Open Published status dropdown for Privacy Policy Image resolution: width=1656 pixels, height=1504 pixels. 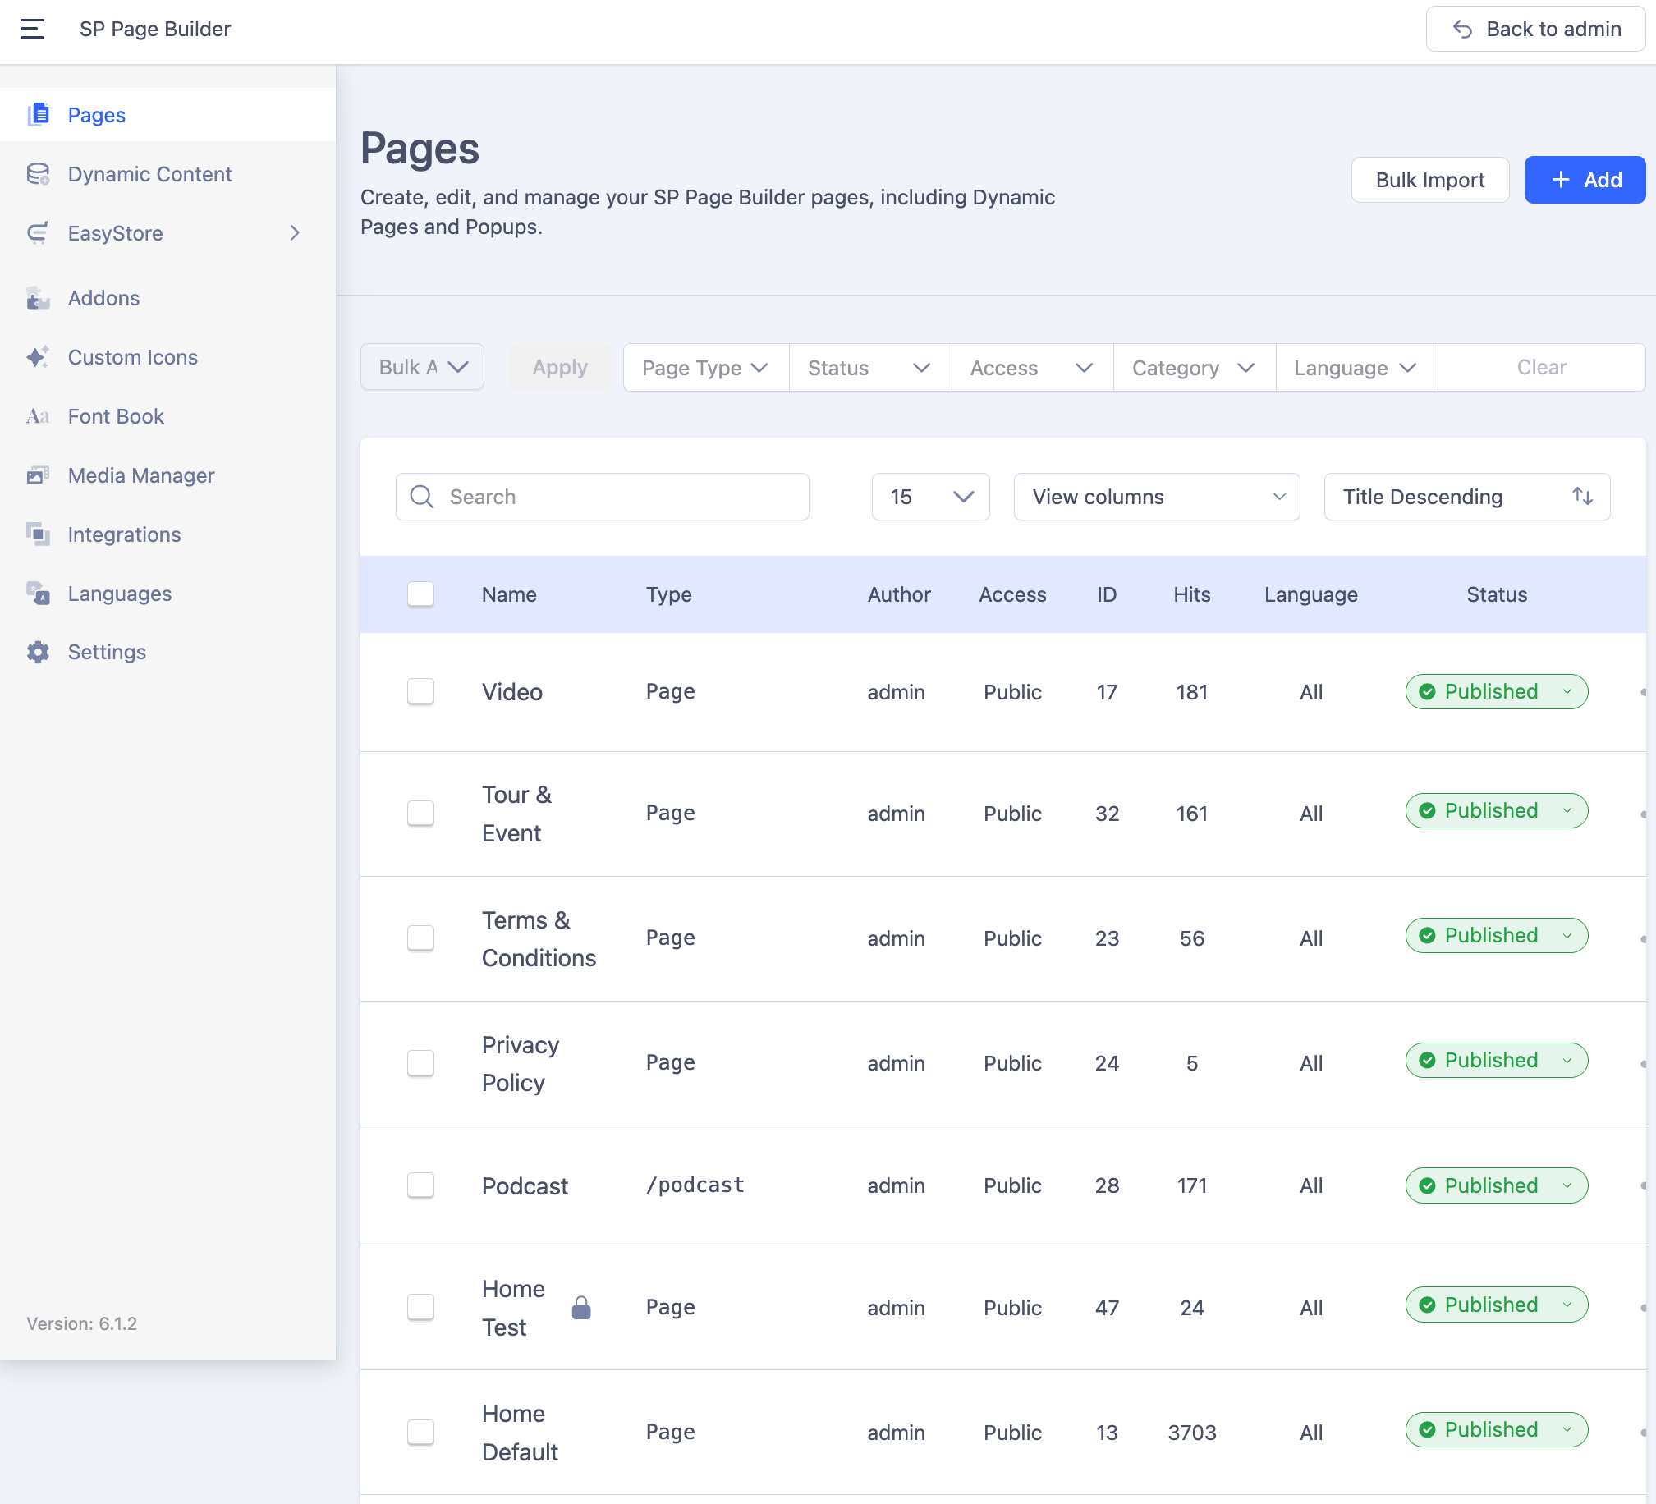pos(1496,1061)
